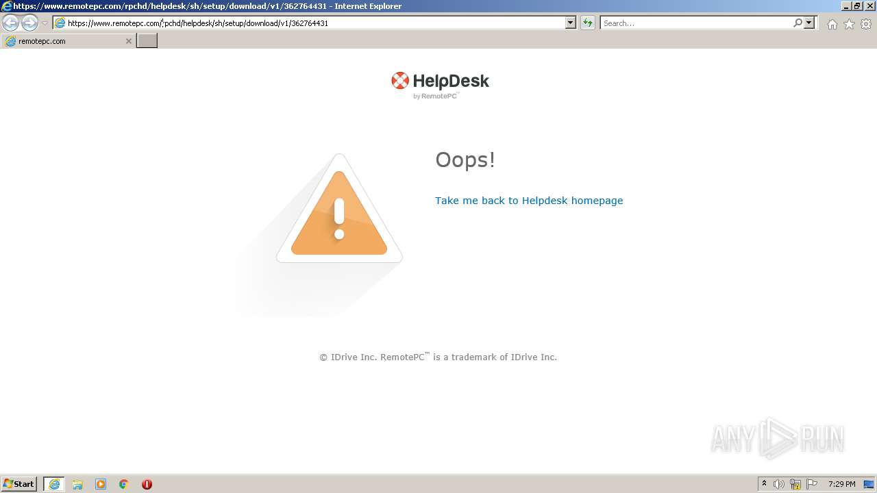Screen dimensions: 877x493
Task: Refresh the page with the green arrows icon
Action: pyautogui.click(x=587, y=23)
